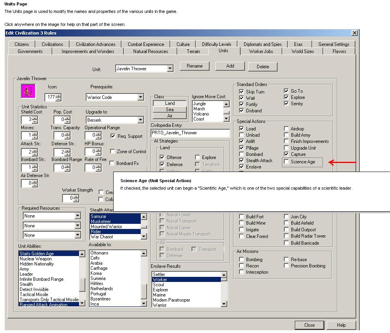
Task: Select Scout in Enslave Results list
Action: 186,285
